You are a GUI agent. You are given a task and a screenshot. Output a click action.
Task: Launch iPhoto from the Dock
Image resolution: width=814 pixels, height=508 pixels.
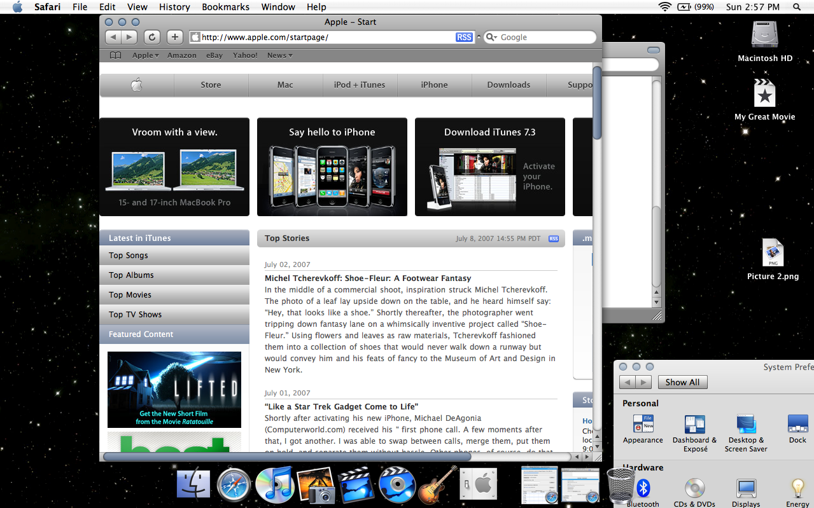tap(316, 486)
